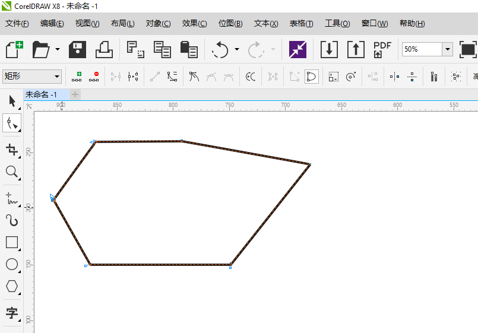
Task: Open the zoom level dropdown arrow
Action: tap(447, 49)
